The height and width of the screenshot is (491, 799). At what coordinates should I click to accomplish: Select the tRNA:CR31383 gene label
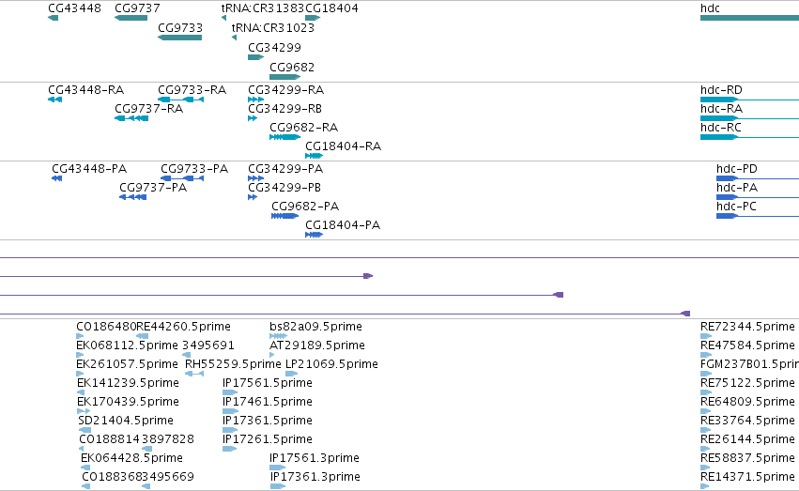[263, 8]
